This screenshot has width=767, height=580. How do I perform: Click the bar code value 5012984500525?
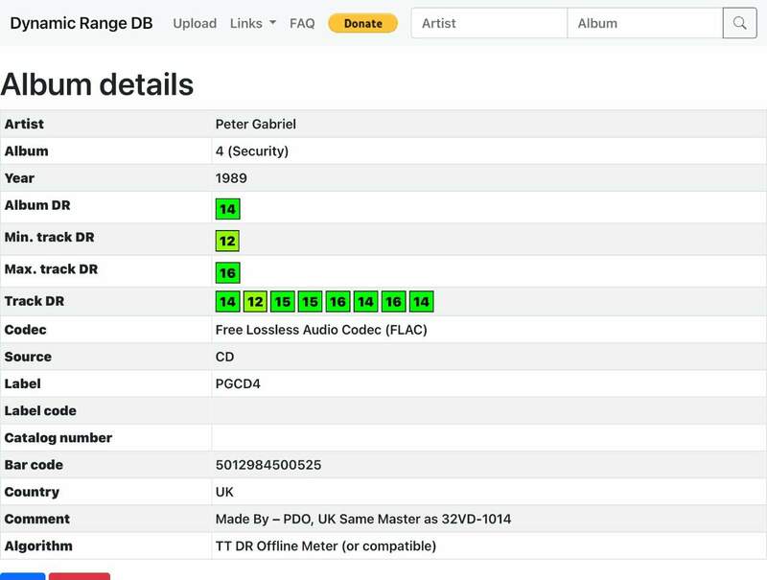268,465
